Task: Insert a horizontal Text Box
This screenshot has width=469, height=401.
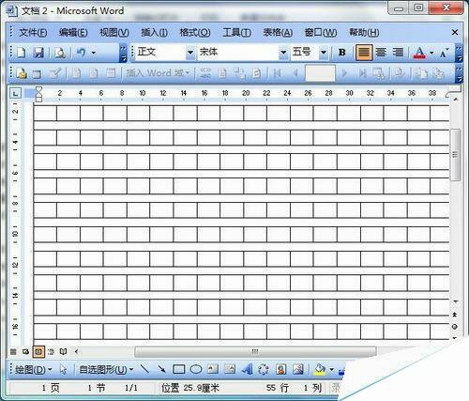Action: point(213,369)
